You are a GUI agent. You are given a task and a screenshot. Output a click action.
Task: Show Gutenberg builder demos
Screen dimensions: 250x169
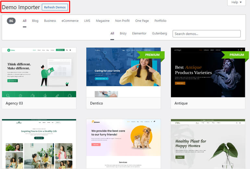click(159, 33)
